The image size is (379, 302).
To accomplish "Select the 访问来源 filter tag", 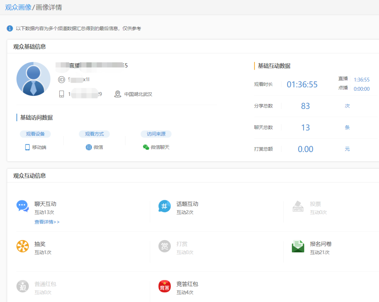I will click(156, 134).
